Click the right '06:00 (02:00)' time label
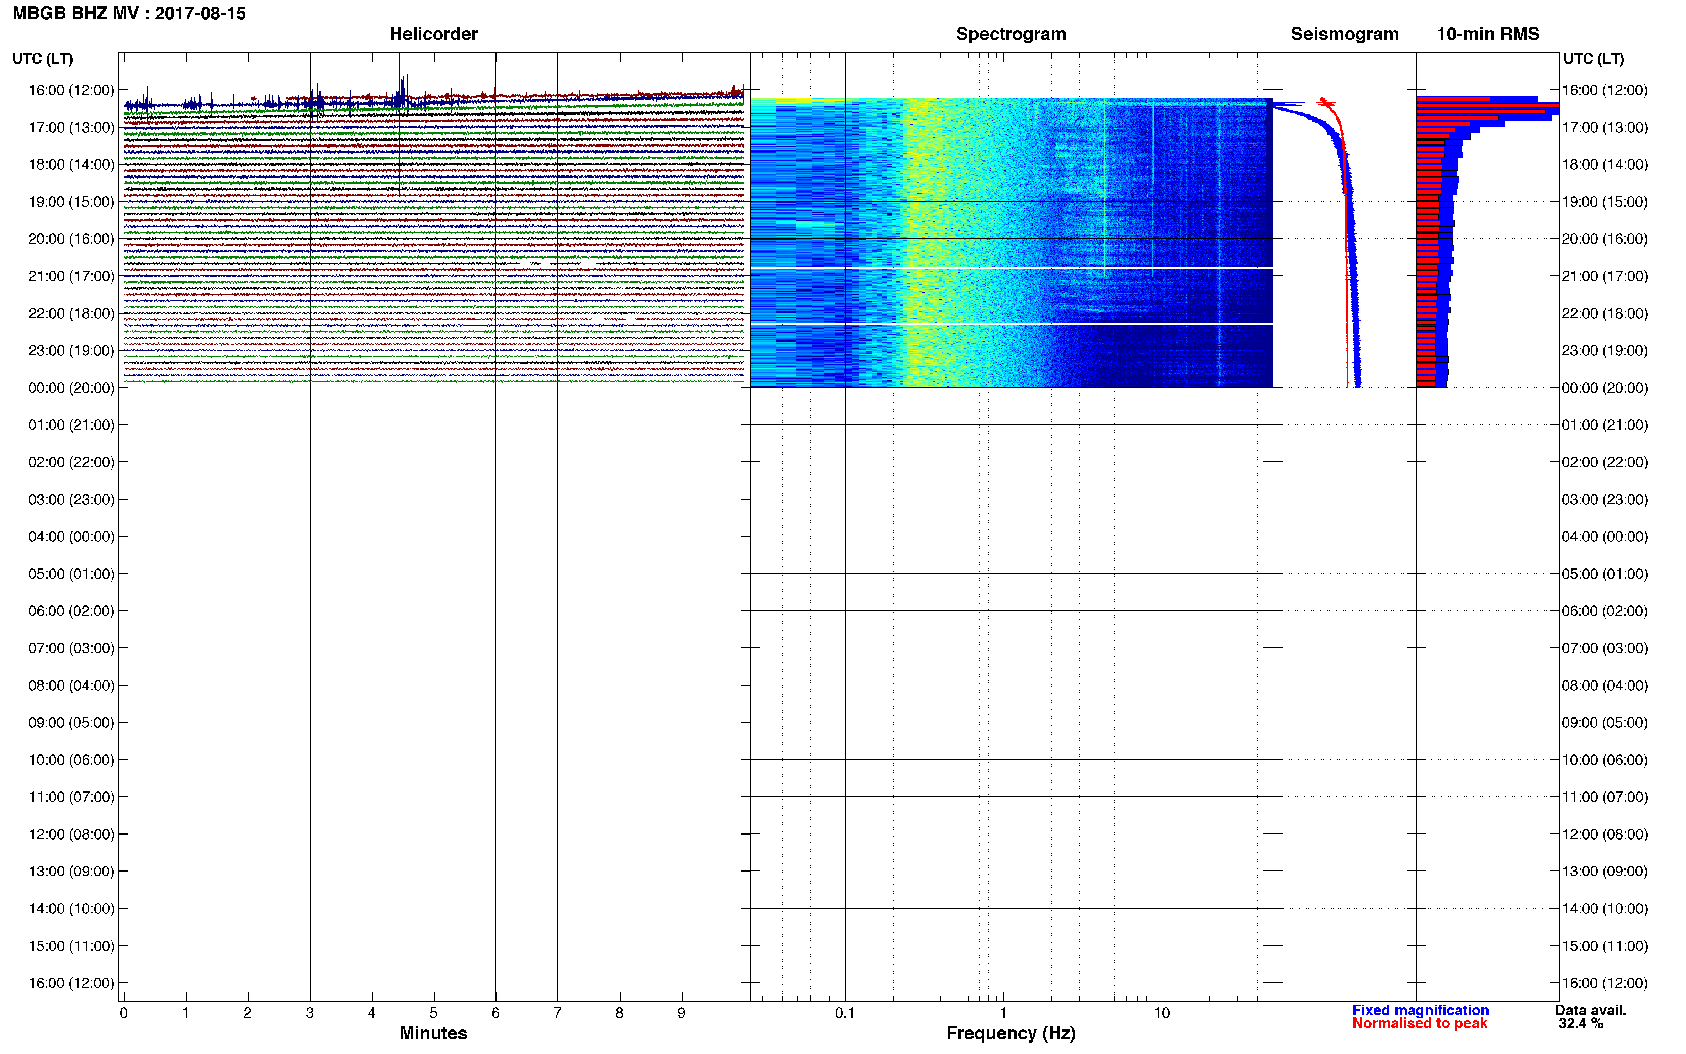The height and width of the screenshot is (1054, 1686). [1605, 611]
